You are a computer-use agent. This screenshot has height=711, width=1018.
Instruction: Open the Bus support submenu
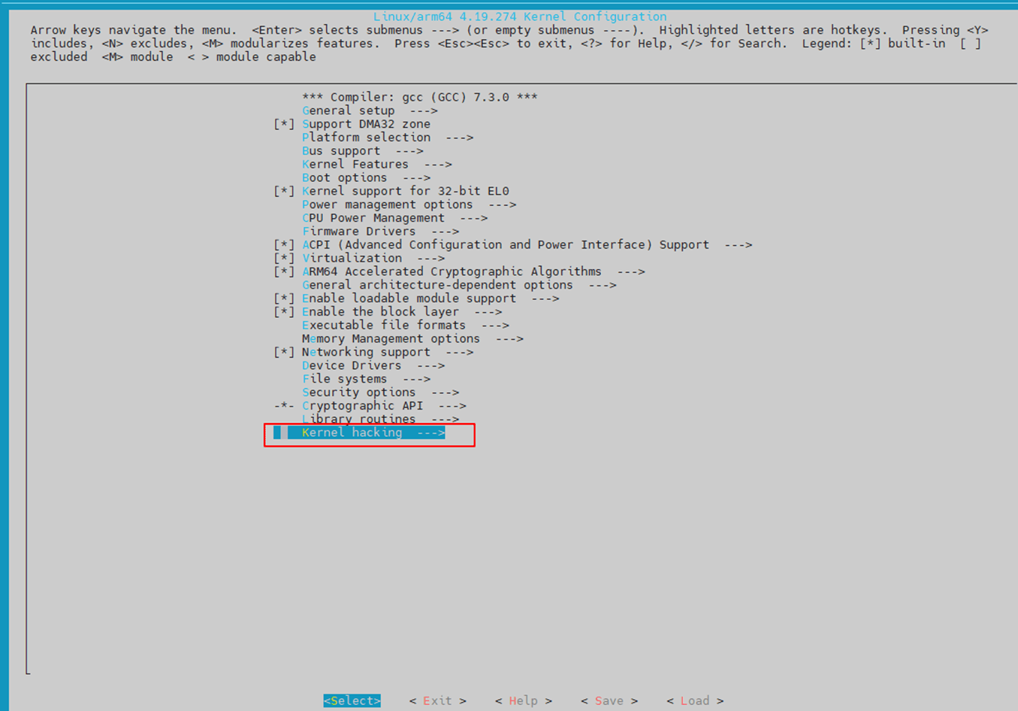[x=363, y=151]
